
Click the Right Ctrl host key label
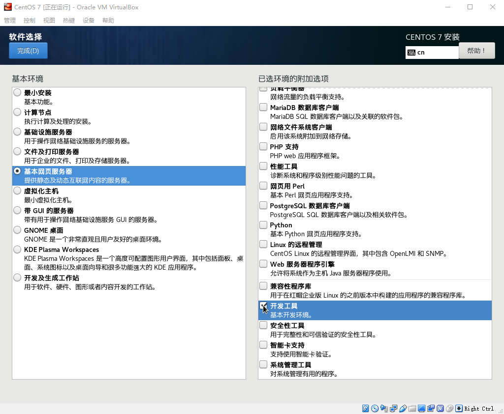479,409
